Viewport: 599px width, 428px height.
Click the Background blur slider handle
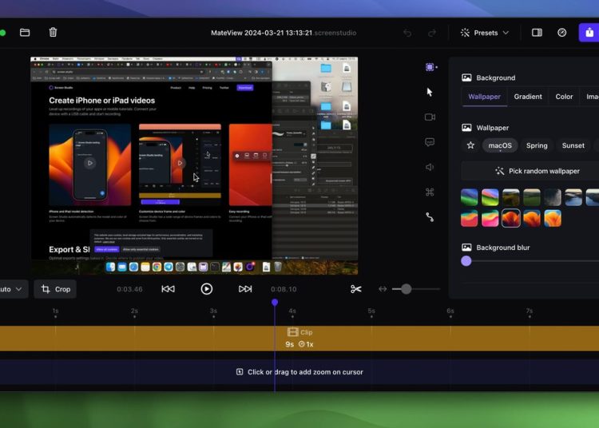pyautogui.click(x=466, y=261)
